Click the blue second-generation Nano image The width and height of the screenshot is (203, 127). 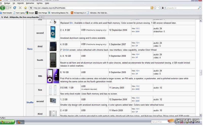[53, 33]
